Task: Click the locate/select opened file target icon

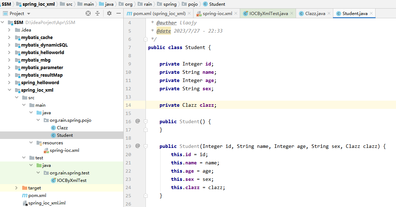Action: tap(88, 13)
